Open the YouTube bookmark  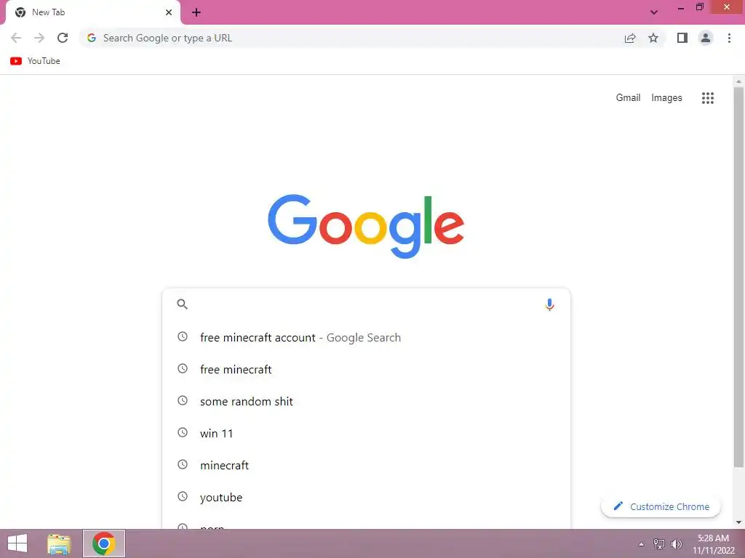36,61
